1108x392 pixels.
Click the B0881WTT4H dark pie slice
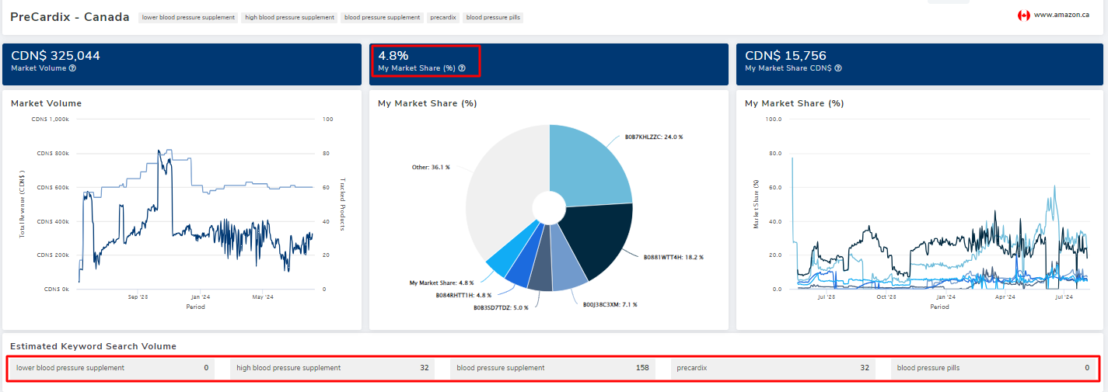click(x=599, y=241)
